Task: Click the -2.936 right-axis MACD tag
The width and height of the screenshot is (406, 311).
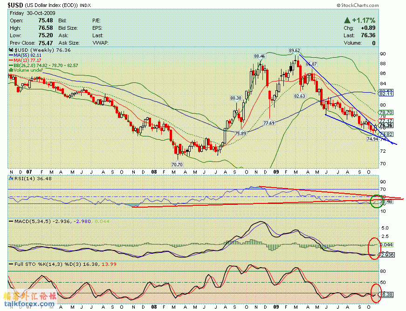Action: coord(387,255)
